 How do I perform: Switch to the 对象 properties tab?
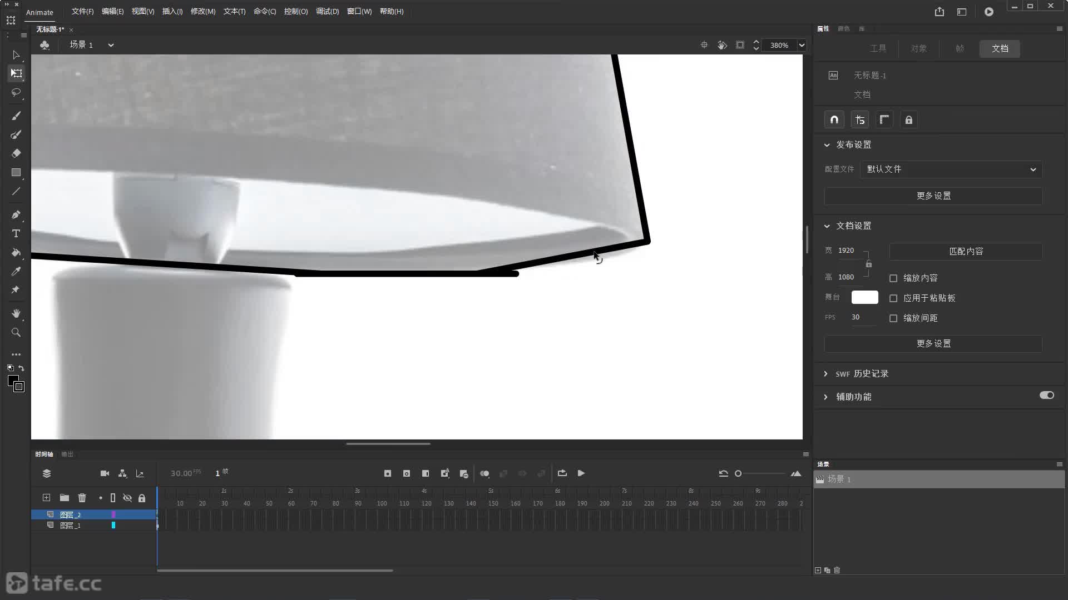click(919, 48)
